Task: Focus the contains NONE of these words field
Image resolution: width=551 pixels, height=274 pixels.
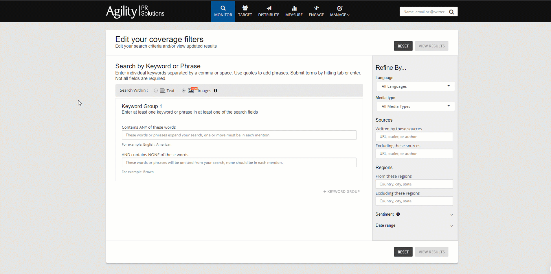Action: pyautogui.click(x=239, y=162)
